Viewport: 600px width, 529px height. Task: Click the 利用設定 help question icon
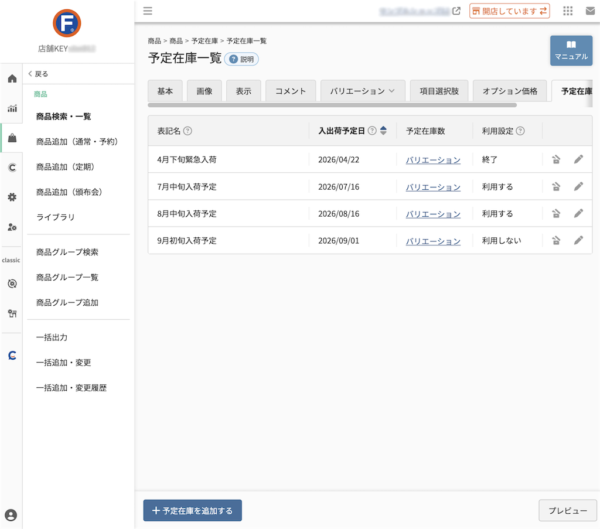(x=520, y=131)
